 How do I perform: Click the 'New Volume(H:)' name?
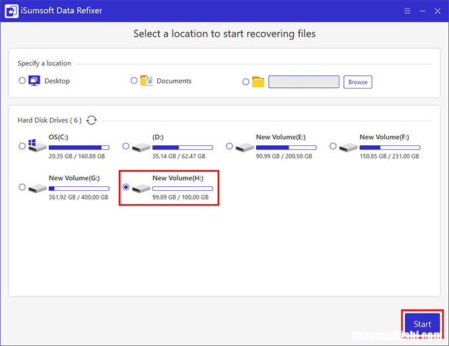click(178, 178)
